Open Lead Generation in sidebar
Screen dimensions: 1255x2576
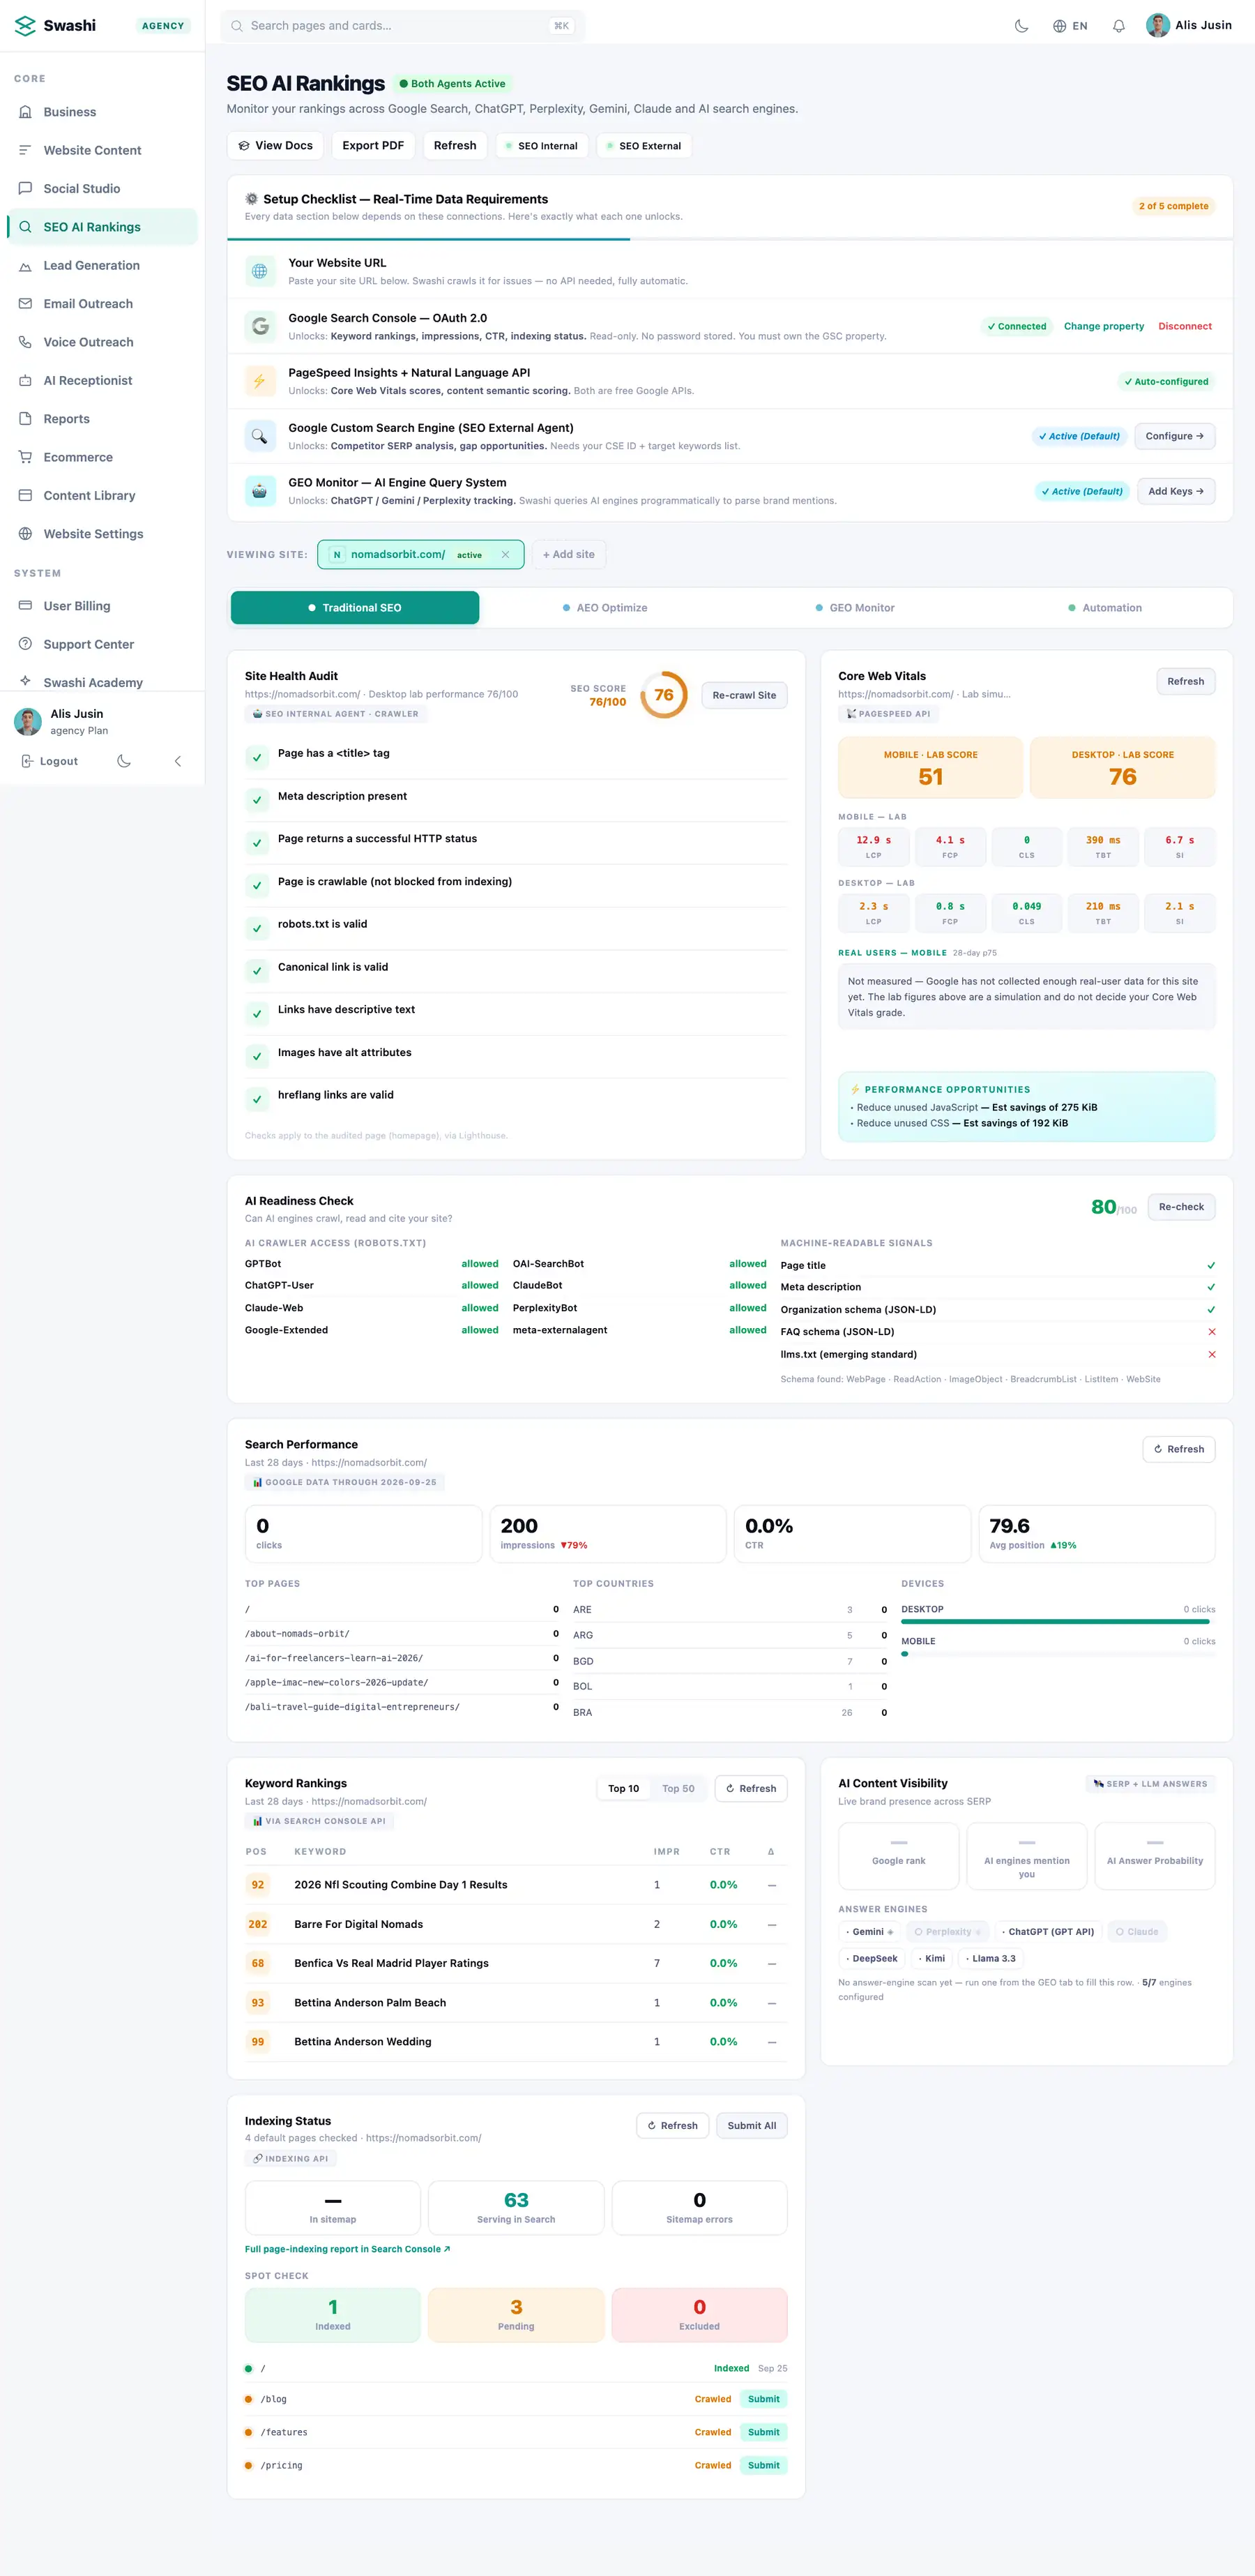click(x=102, y=266)
